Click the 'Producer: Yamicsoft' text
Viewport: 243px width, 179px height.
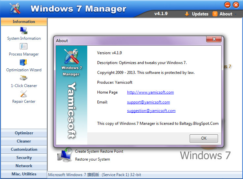click(x=115, y=82)
